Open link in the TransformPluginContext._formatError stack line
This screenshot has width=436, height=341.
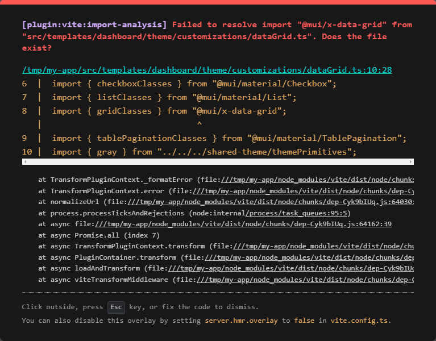317,180
